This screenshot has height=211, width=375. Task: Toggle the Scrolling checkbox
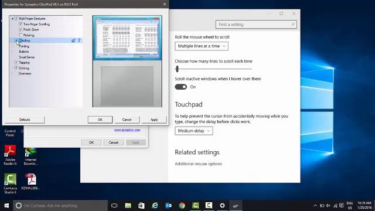pos(16,40)
